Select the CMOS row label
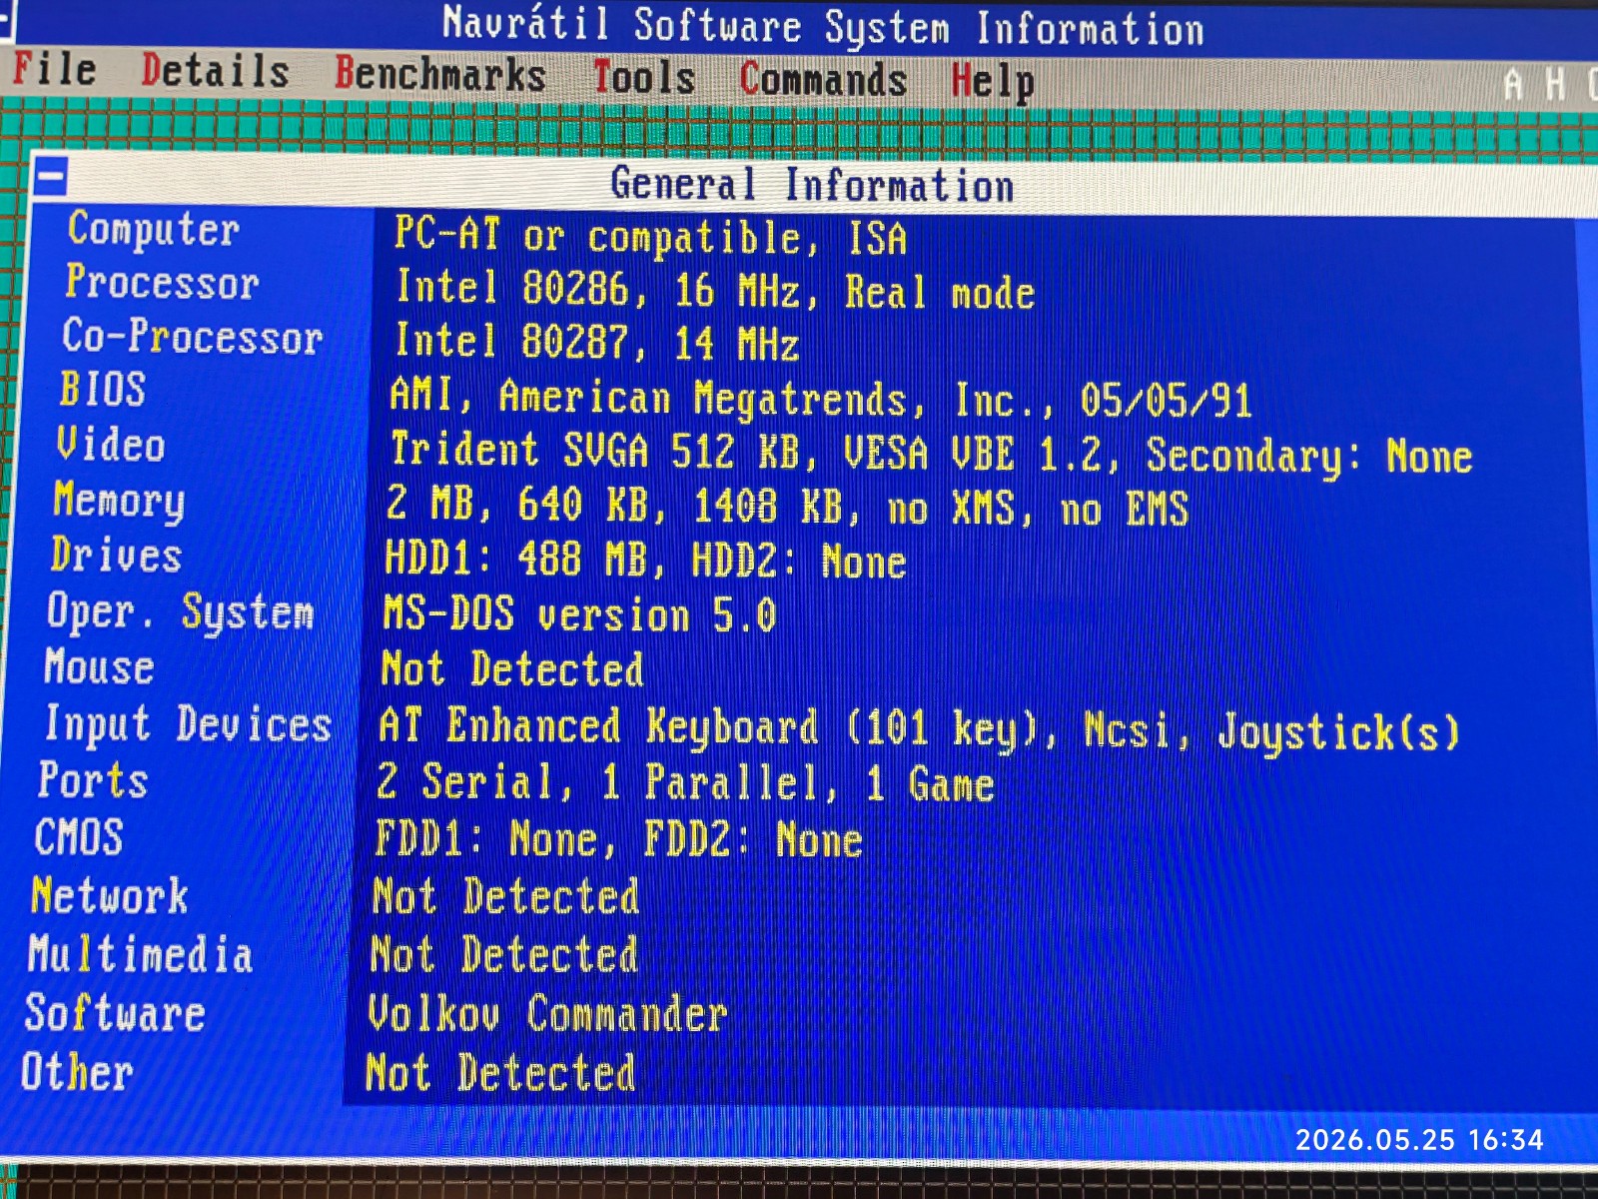 tap(79, 836)
